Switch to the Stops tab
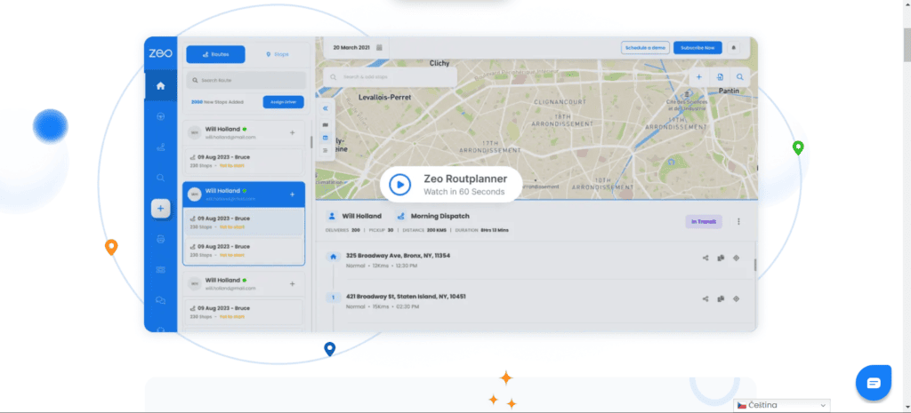The height and width of the screenshot is (413, 911). coord(278,54)
